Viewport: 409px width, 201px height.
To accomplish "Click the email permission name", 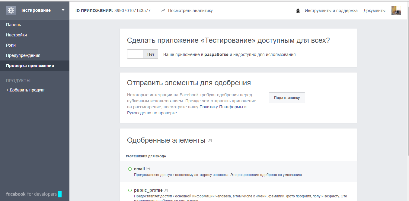I will (139, 169).
